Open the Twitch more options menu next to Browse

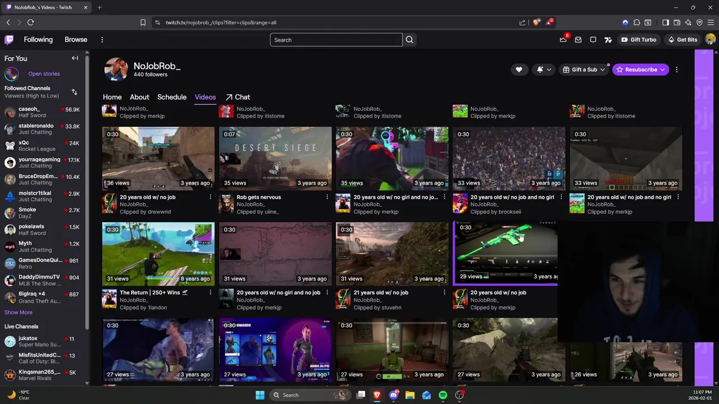(102, 40)
